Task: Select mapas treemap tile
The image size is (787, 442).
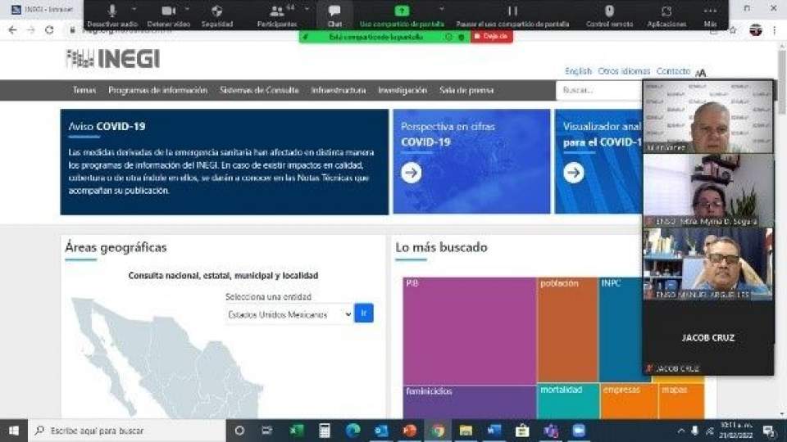Action: 681,401
